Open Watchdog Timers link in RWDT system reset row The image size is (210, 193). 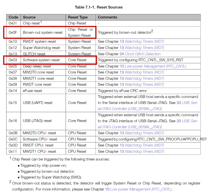[144, 41]
